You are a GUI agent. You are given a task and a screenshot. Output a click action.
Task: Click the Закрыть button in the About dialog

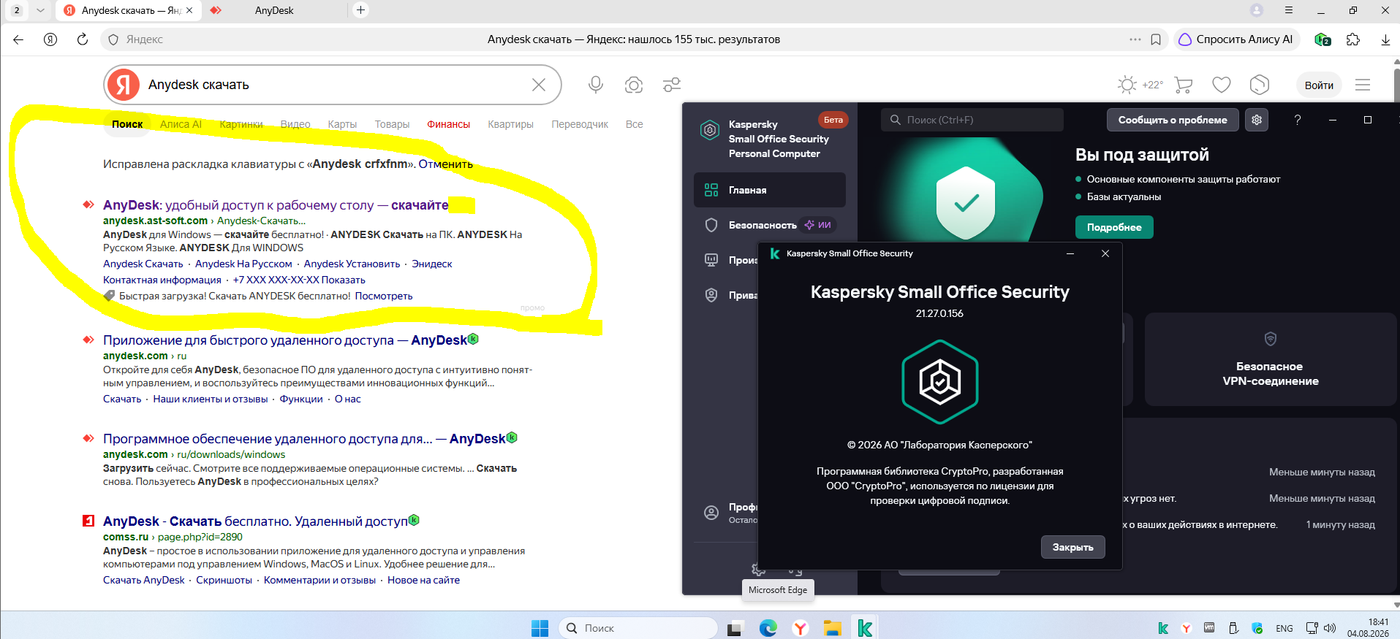1073,547
